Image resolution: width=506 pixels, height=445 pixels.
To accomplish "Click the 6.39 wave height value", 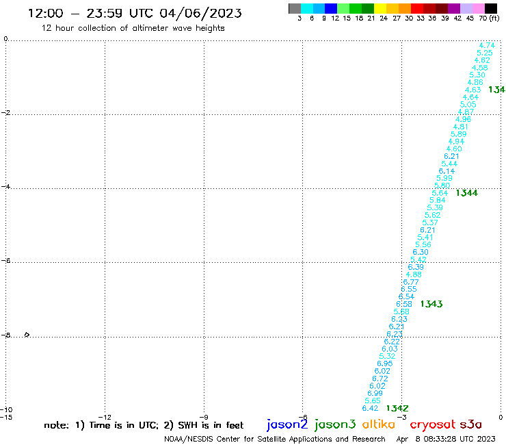I will (416, 267).
